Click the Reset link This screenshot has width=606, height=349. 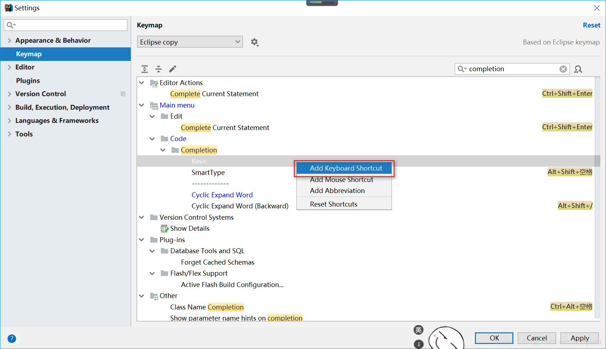point(591,25)
